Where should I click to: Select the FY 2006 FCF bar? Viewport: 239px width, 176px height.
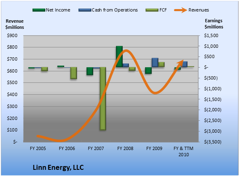[73, 73]
